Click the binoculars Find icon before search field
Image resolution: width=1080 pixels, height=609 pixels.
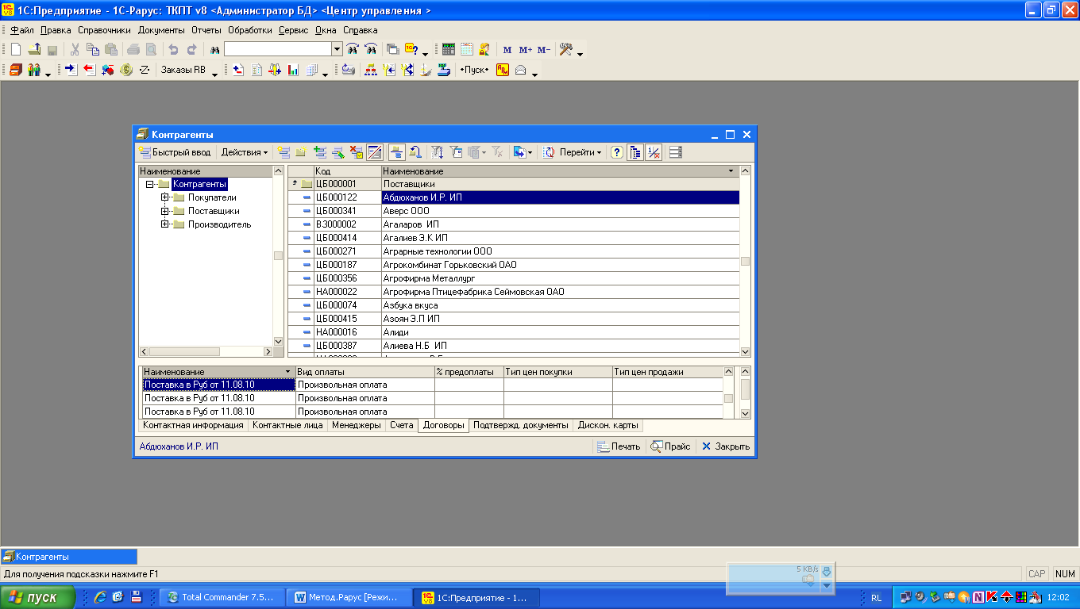(x=214, y=49)
